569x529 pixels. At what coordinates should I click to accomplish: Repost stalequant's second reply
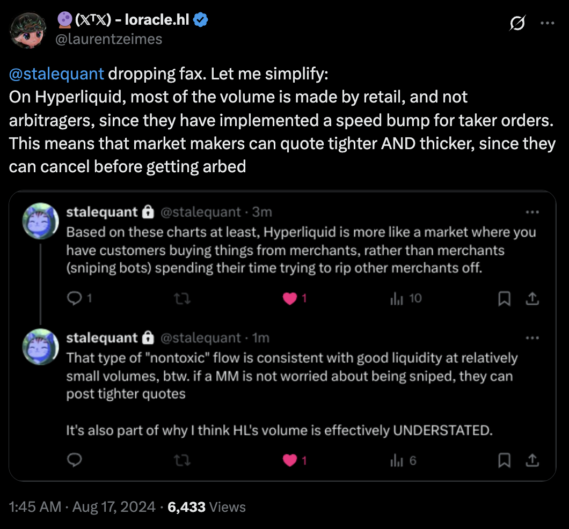point(183,460)
